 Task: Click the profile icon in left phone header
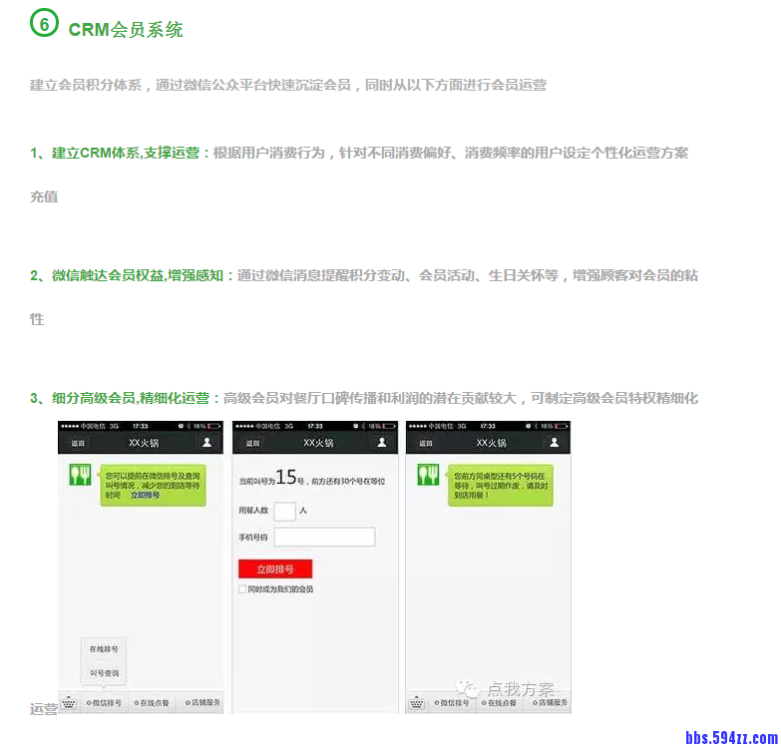click(207, 442)
